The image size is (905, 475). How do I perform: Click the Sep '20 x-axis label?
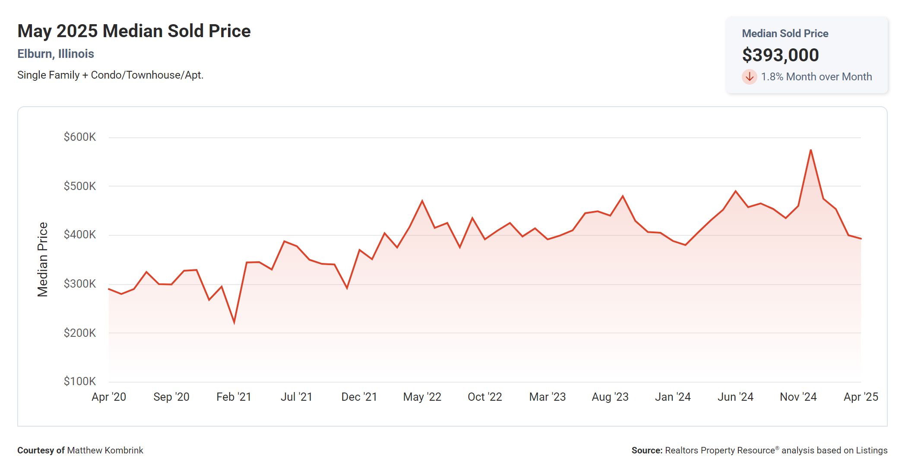[x=171, y=397]
